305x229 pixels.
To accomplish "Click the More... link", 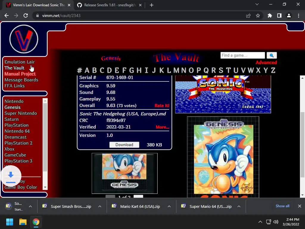I will click(x=162, y=127).
